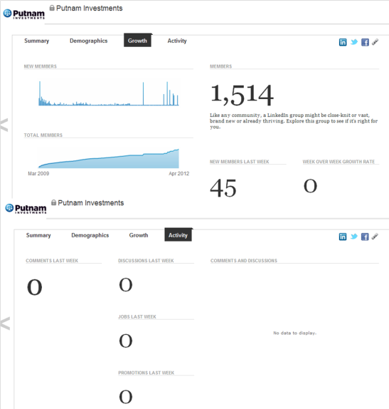Click the Discussions Last Week value

pos(126,284)
